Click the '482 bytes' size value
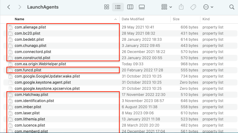238x133 pixels. (x=189, y=125)
